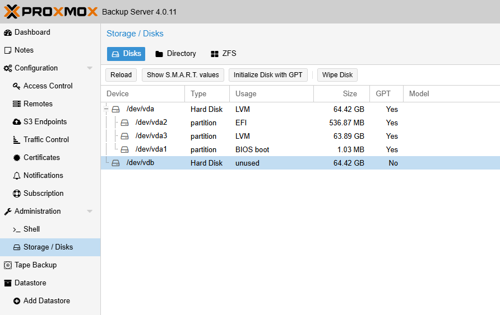Click the Subscription lifebuoy icon

pos(17,194)
